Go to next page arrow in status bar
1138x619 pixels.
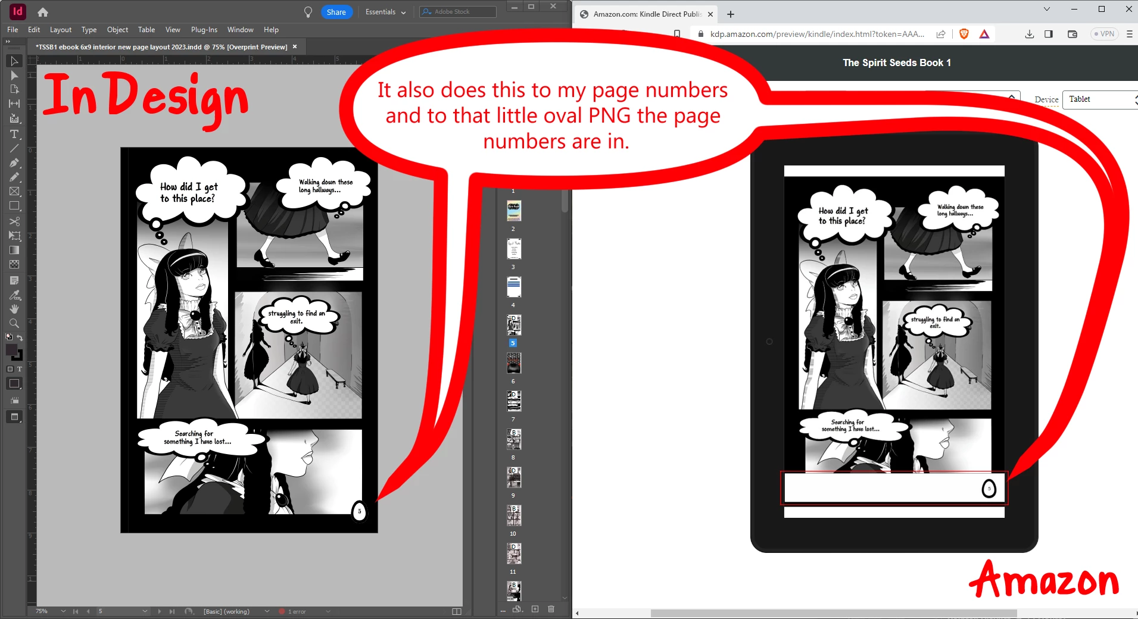coord(159,611)
